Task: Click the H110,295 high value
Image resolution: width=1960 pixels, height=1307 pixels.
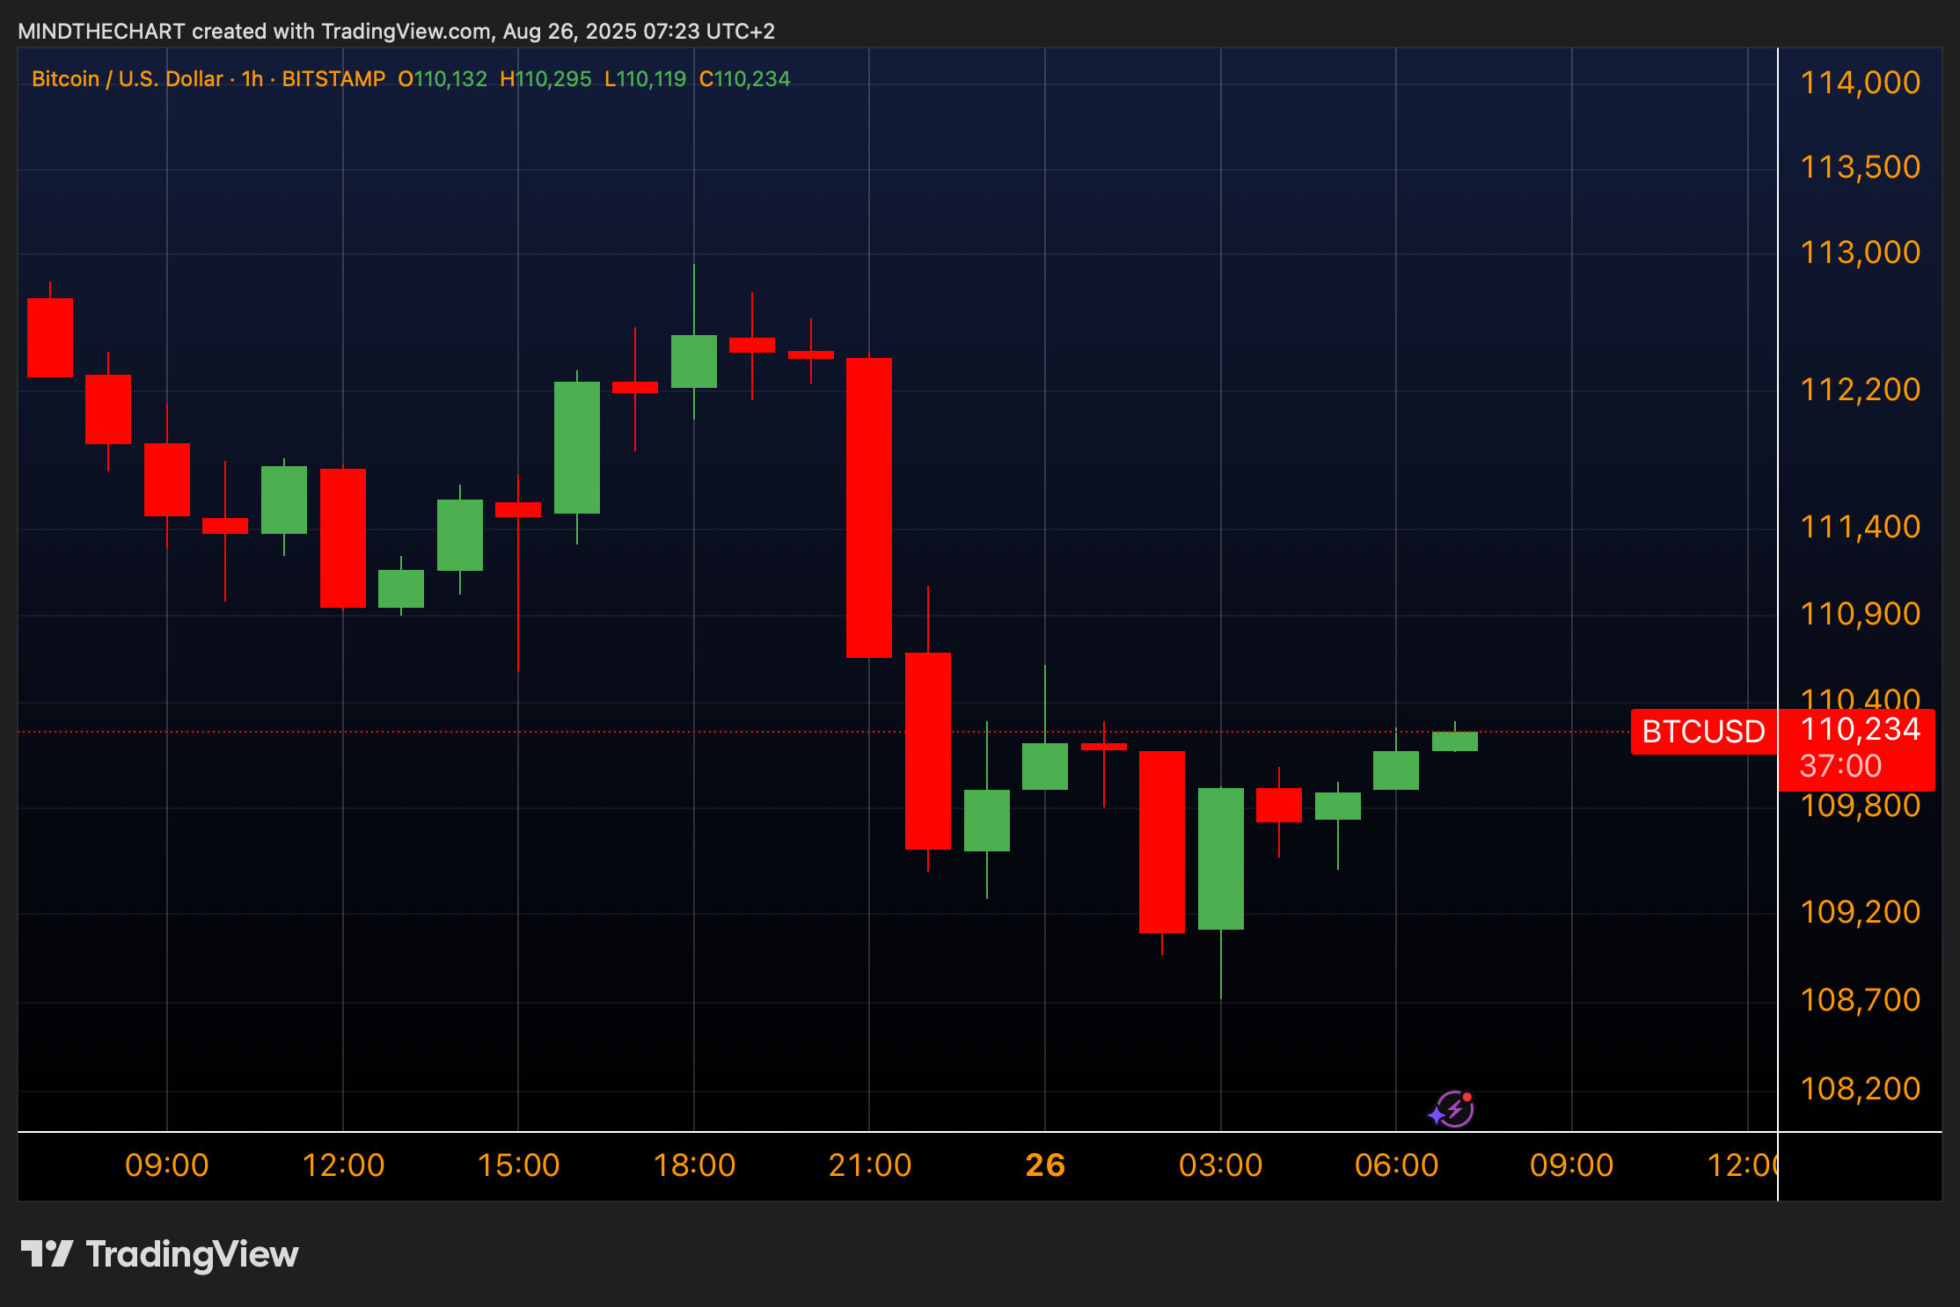Action: click(545, 79)
